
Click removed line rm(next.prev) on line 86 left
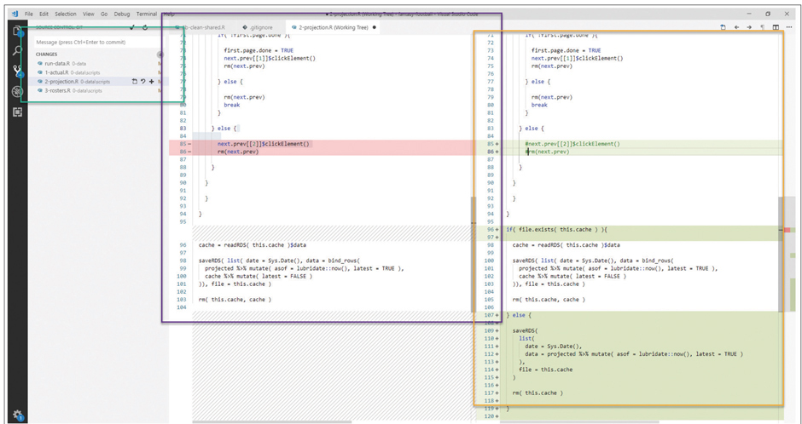pyautogui.click(x=238, y=152)
